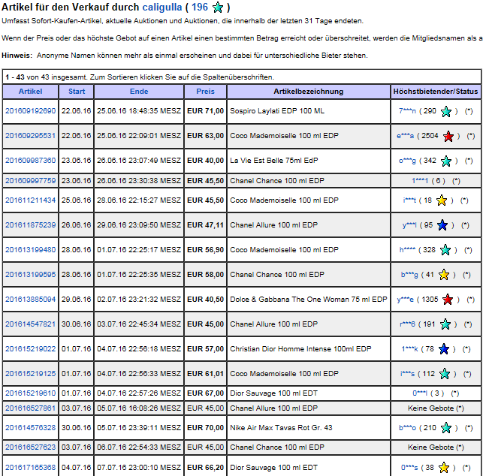Open item 201613199595
The image size is (483, 476).
(x=30, y=274)
